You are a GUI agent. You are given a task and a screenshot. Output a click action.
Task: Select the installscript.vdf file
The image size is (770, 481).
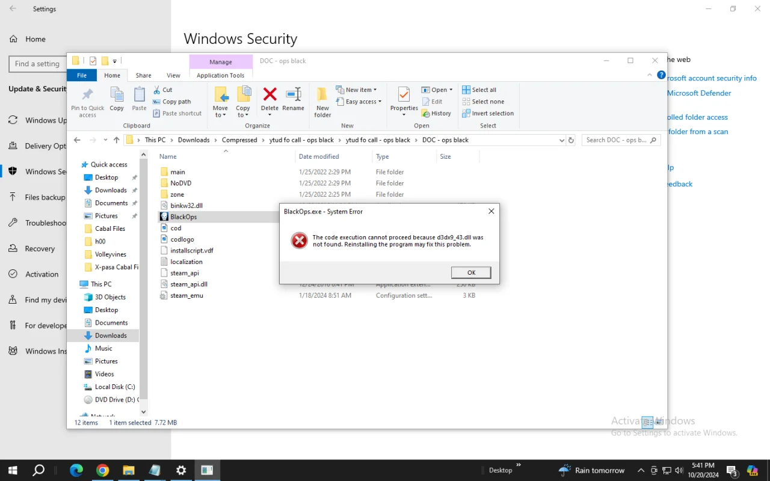point(192,251)
